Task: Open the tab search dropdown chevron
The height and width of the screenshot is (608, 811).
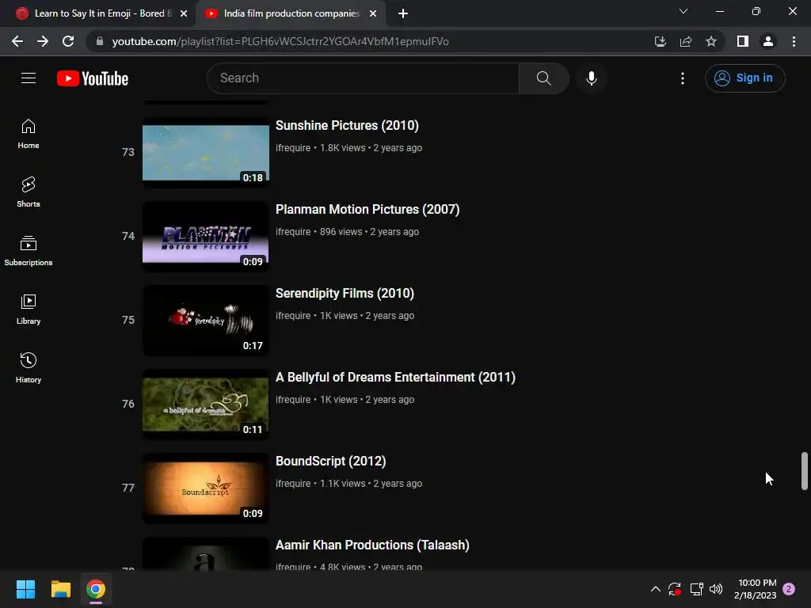Action: (x=683, y=11)
